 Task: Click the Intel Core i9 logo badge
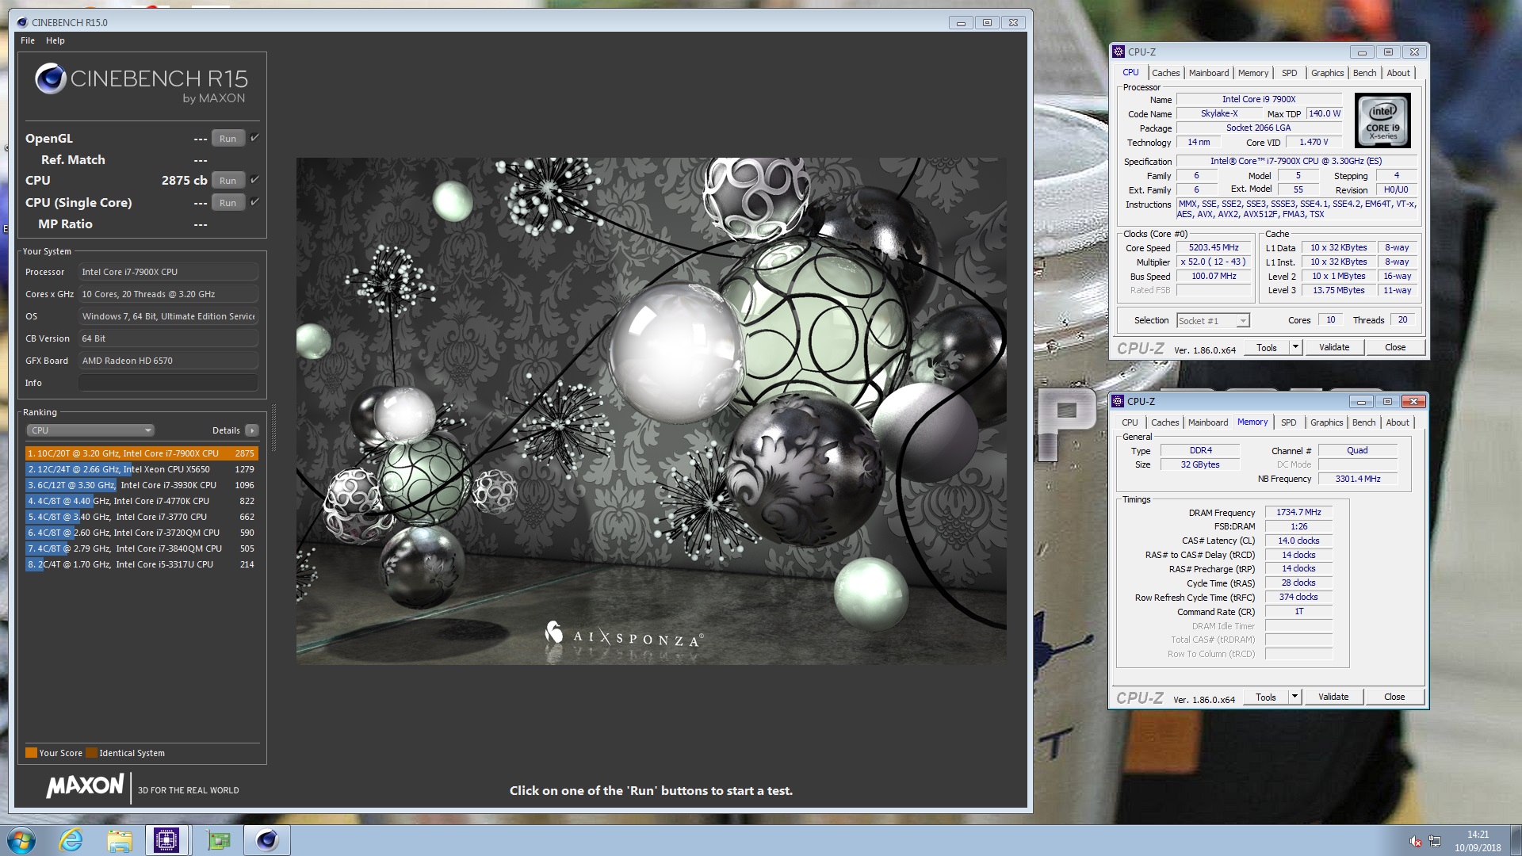[1382, 120]
